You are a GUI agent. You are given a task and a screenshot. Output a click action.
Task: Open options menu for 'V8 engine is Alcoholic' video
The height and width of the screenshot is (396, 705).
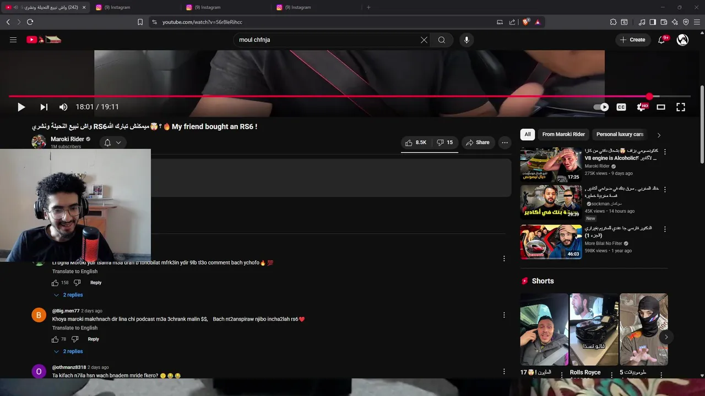pos(665,152)
